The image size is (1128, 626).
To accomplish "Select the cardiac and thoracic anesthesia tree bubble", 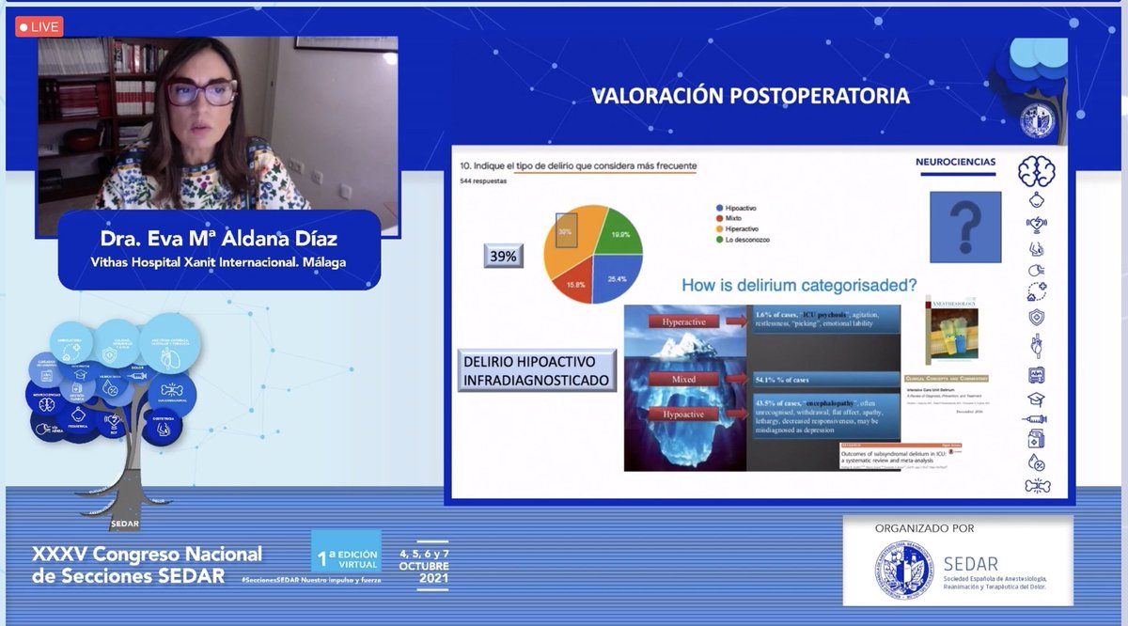I will (170, 341).
